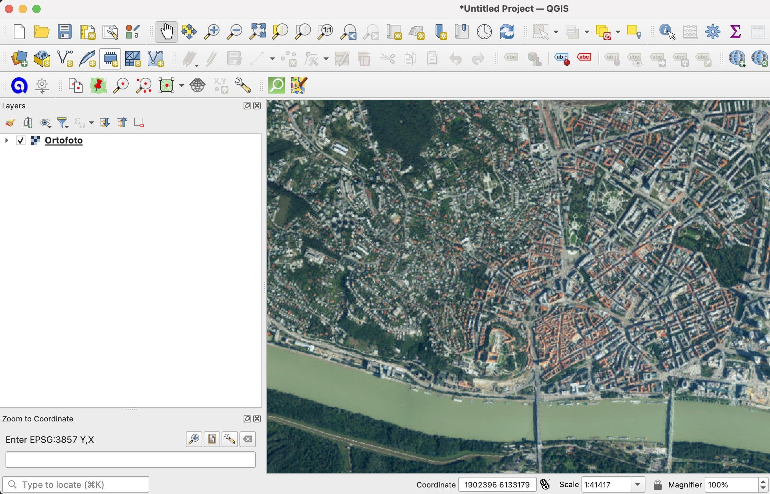
Task: Close the Zoom to Coordinate panel
Action: 257,419
